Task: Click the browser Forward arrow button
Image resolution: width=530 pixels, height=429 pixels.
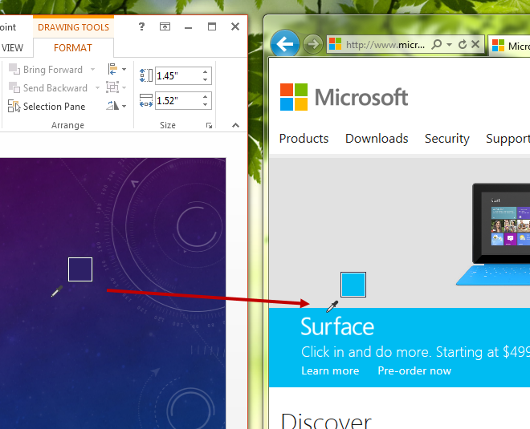Action: (313, 44)
